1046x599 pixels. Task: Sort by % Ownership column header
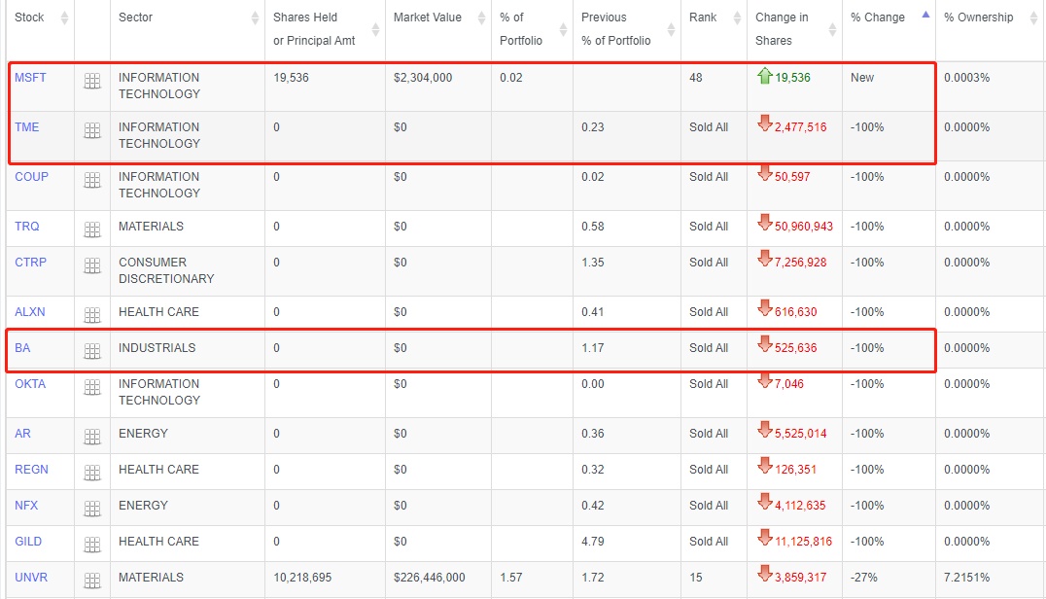click(x=978, y=18)
